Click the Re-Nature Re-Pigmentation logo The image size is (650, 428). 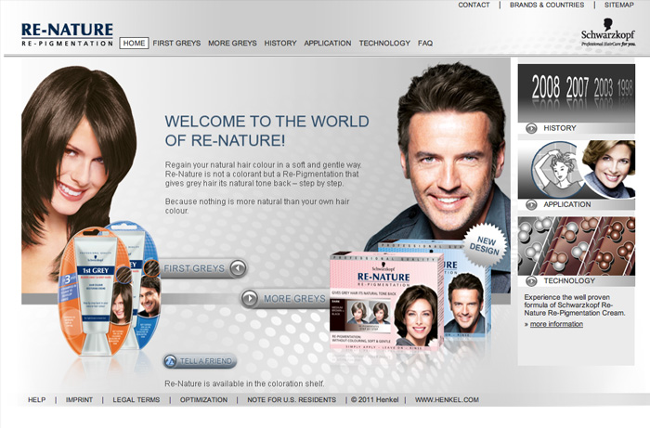pyautogui.click(x=67, y=34)
